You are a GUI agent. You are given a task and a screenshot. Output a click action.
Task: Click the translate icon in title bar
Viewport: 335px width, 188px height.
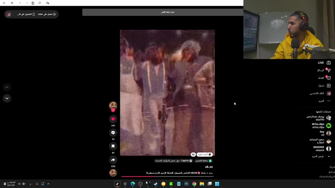click(48, 3)
